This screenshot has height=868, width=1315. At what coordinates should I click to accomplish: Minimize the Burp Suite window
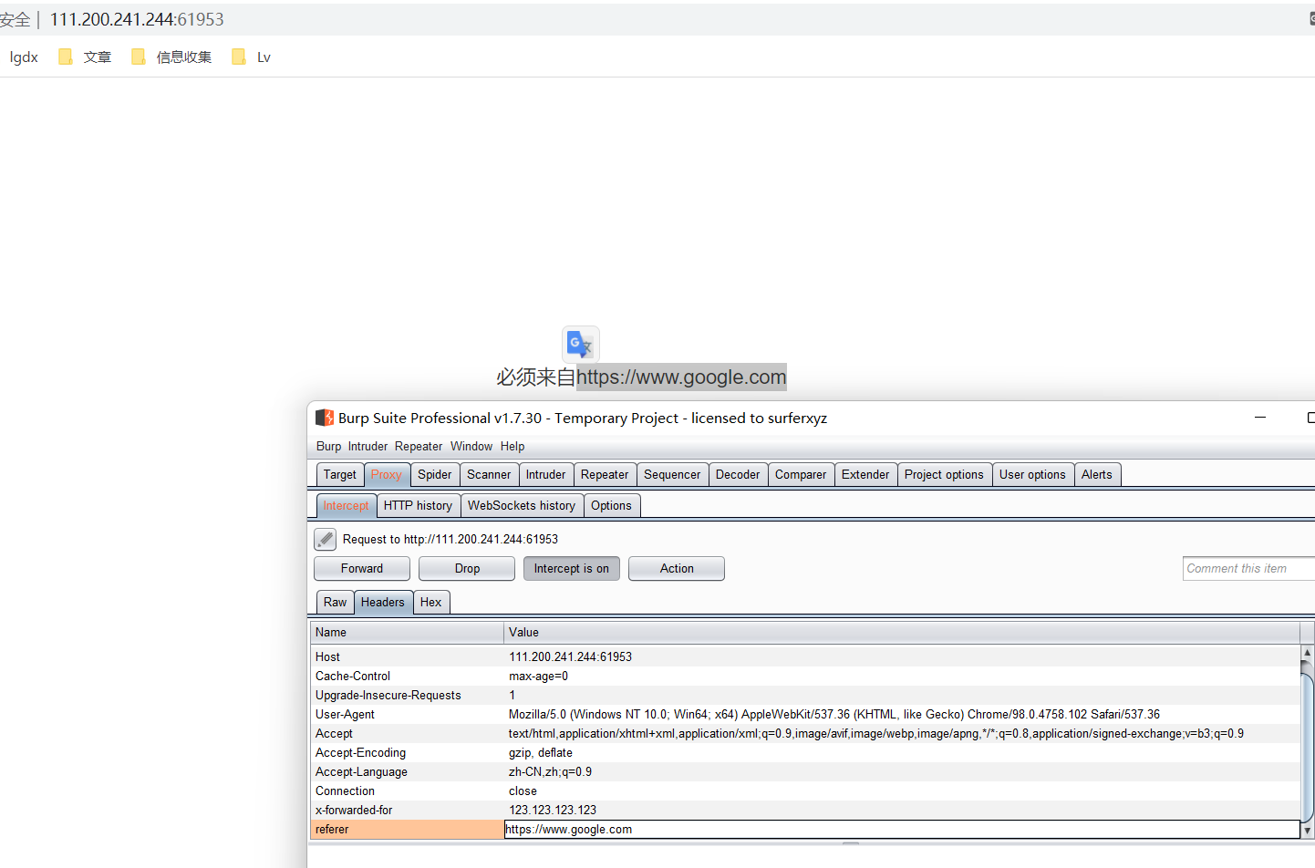click(1260, 417)
